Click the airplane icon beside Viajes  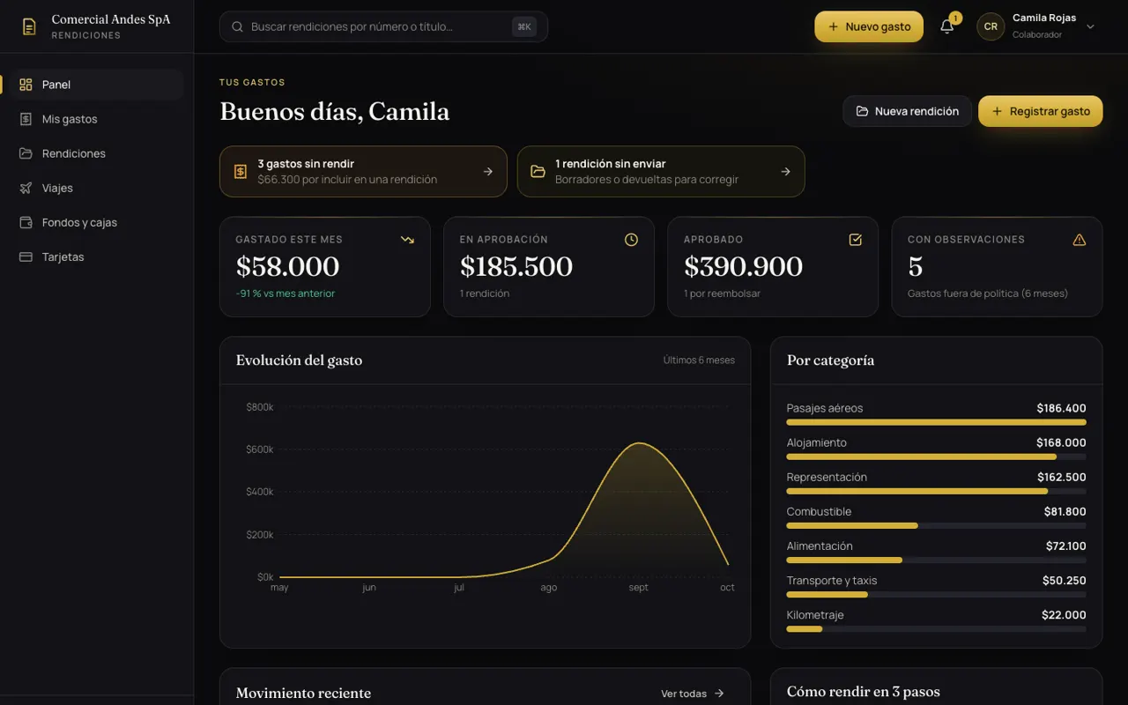click(x=26, y=188)
